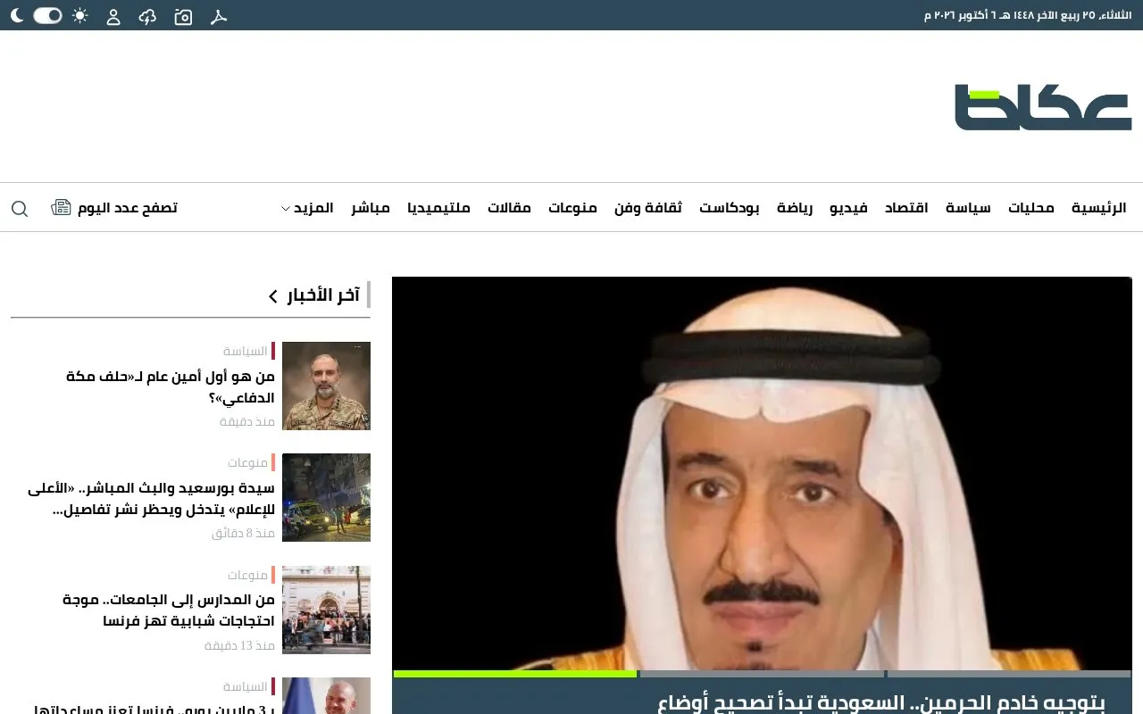Open the تصفح عدد اليوم link
The height and width of the screenshot is (714, 1143).
pyautogui.click(x=128, y=208)
